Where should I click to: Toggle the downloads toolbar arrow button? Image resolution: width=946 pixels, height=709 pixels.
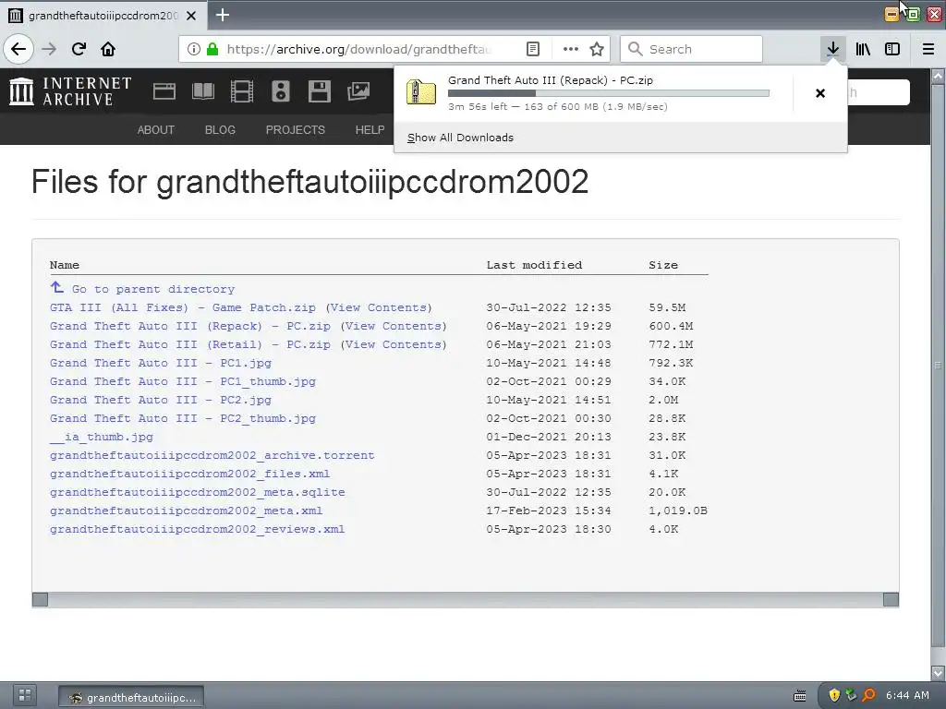pos(833,49)
